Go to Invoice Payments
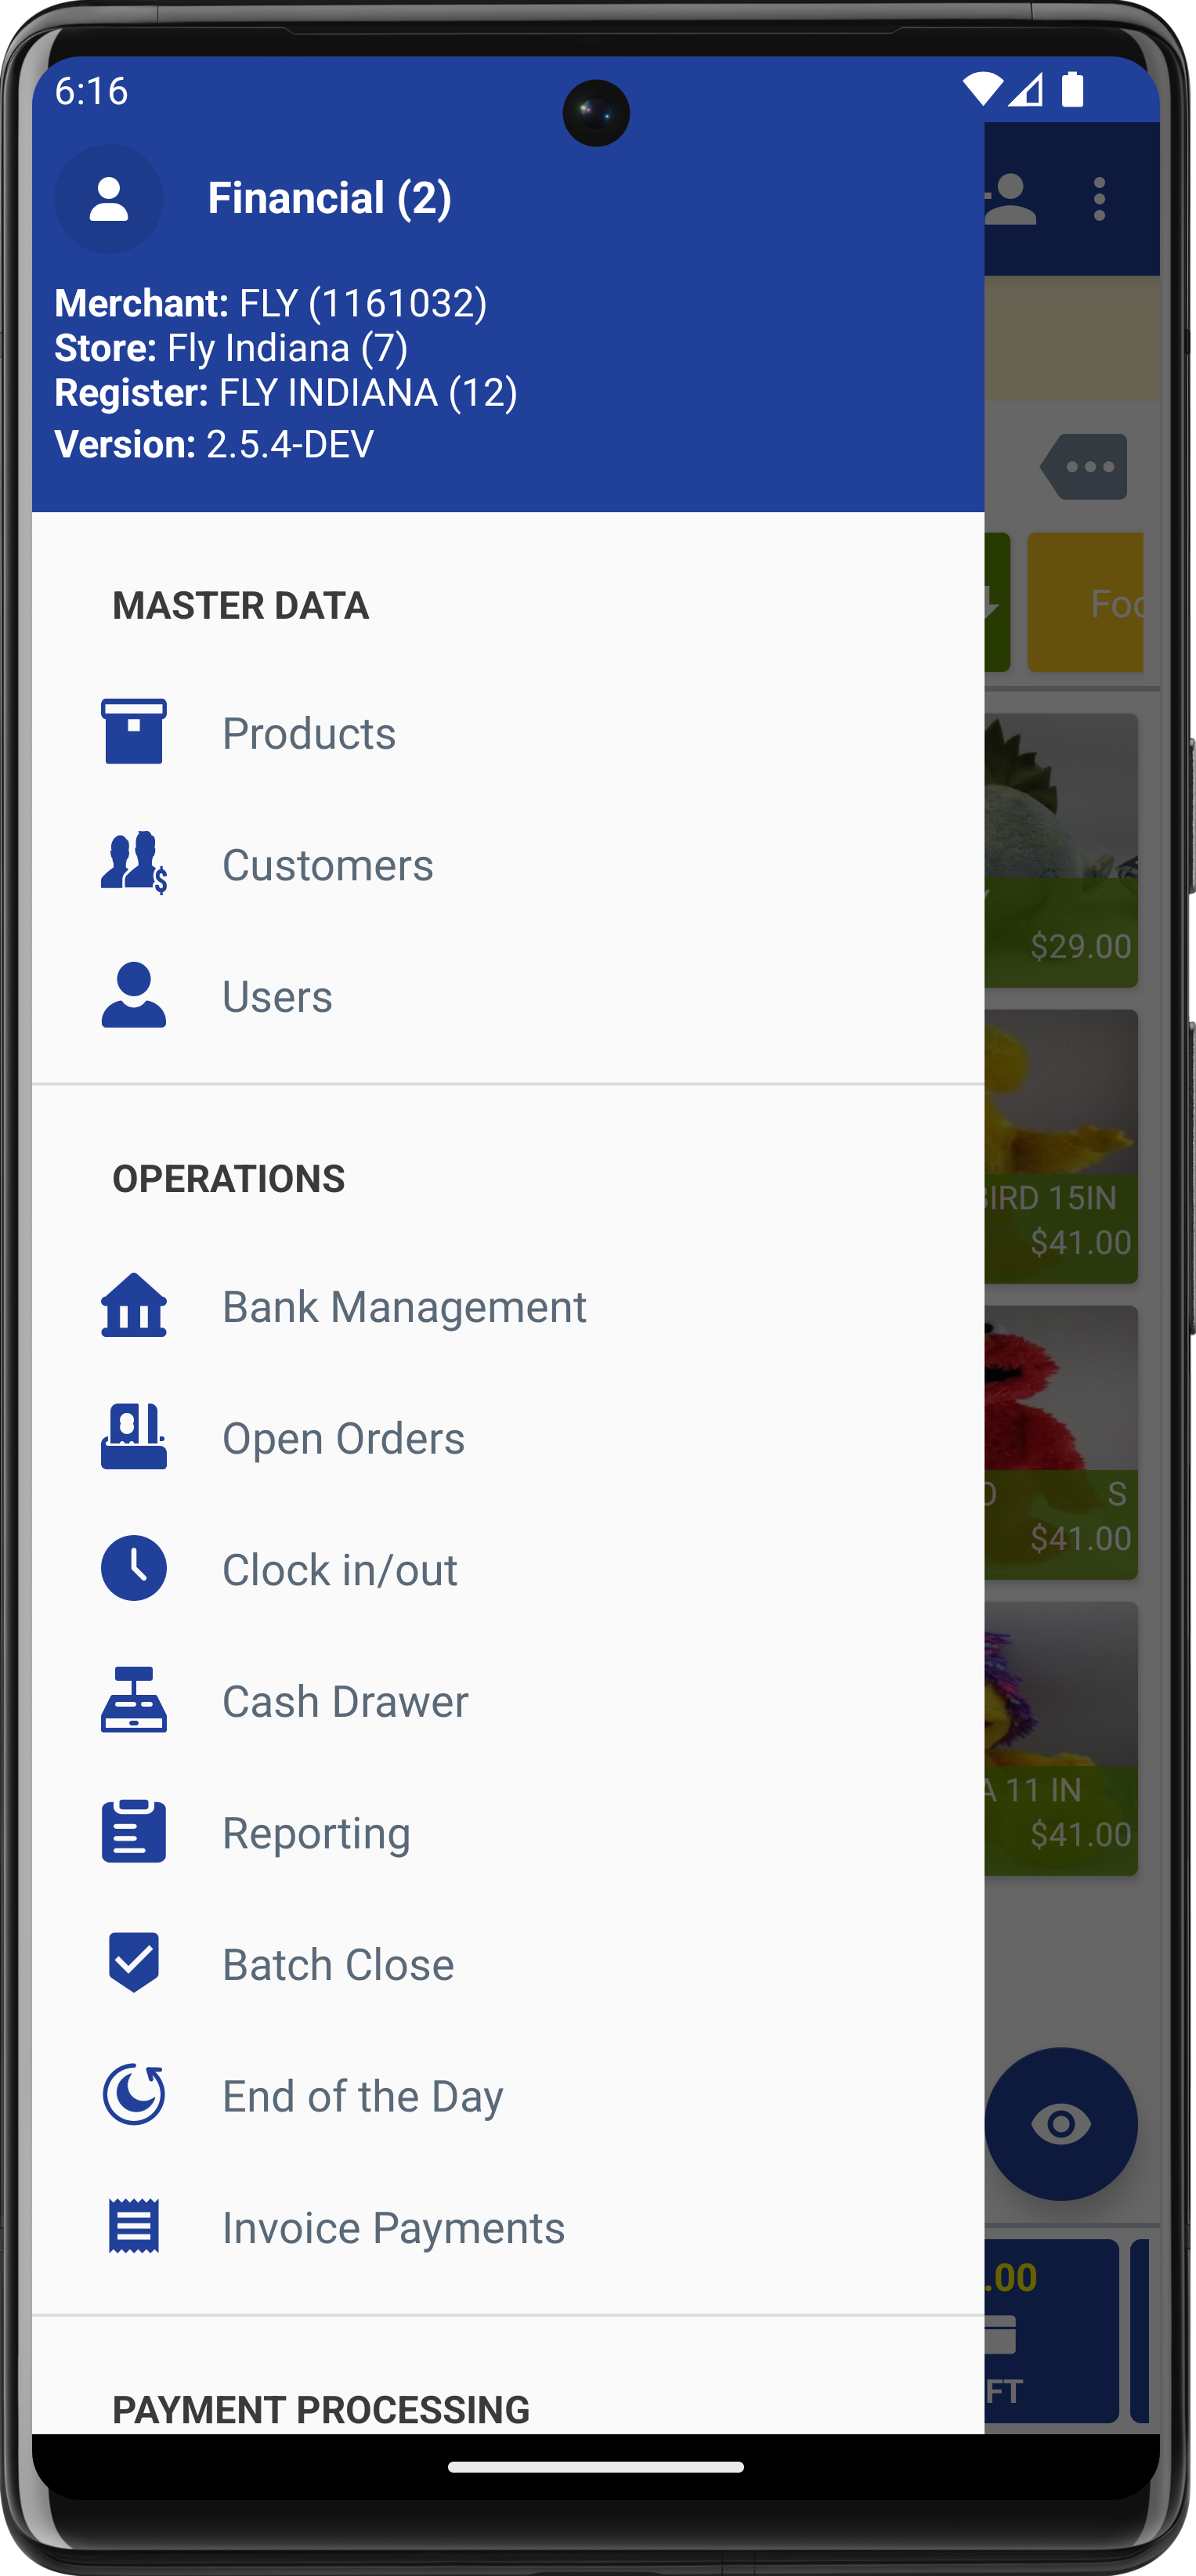1196x2576 pixels. click(508, 2227)
